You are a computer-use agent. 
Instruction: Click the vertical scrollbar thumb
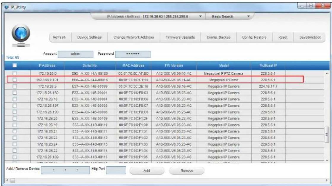[327, 135]
